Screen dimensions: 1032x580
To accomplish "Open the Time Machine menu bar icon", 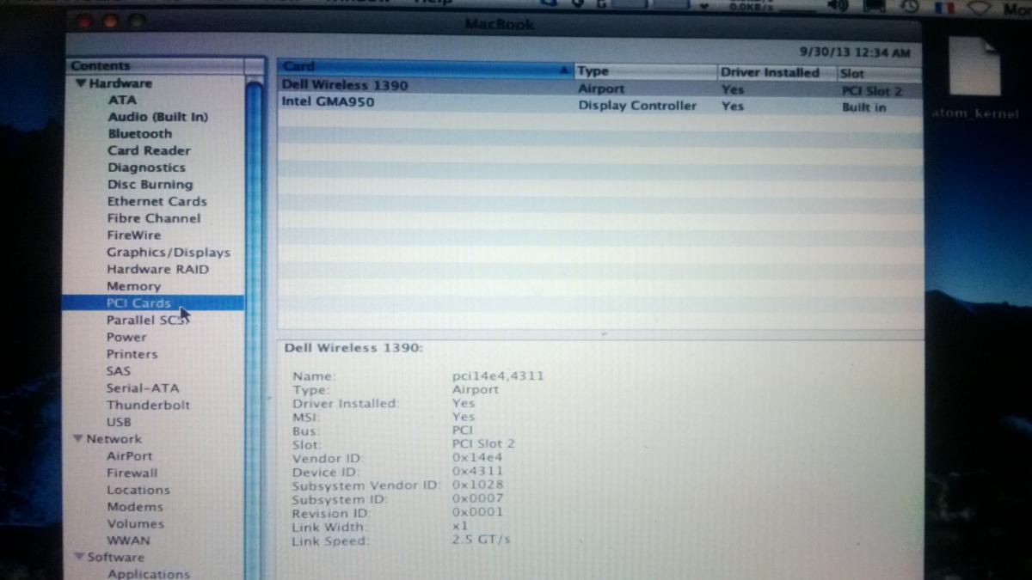I will tap(910, 6).
